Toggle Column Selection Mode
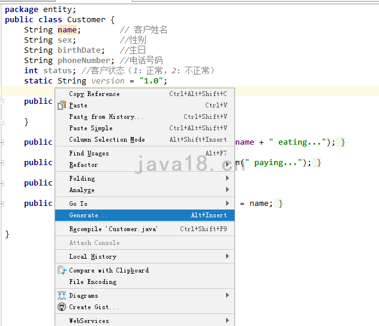 click(x=107, y=139)
